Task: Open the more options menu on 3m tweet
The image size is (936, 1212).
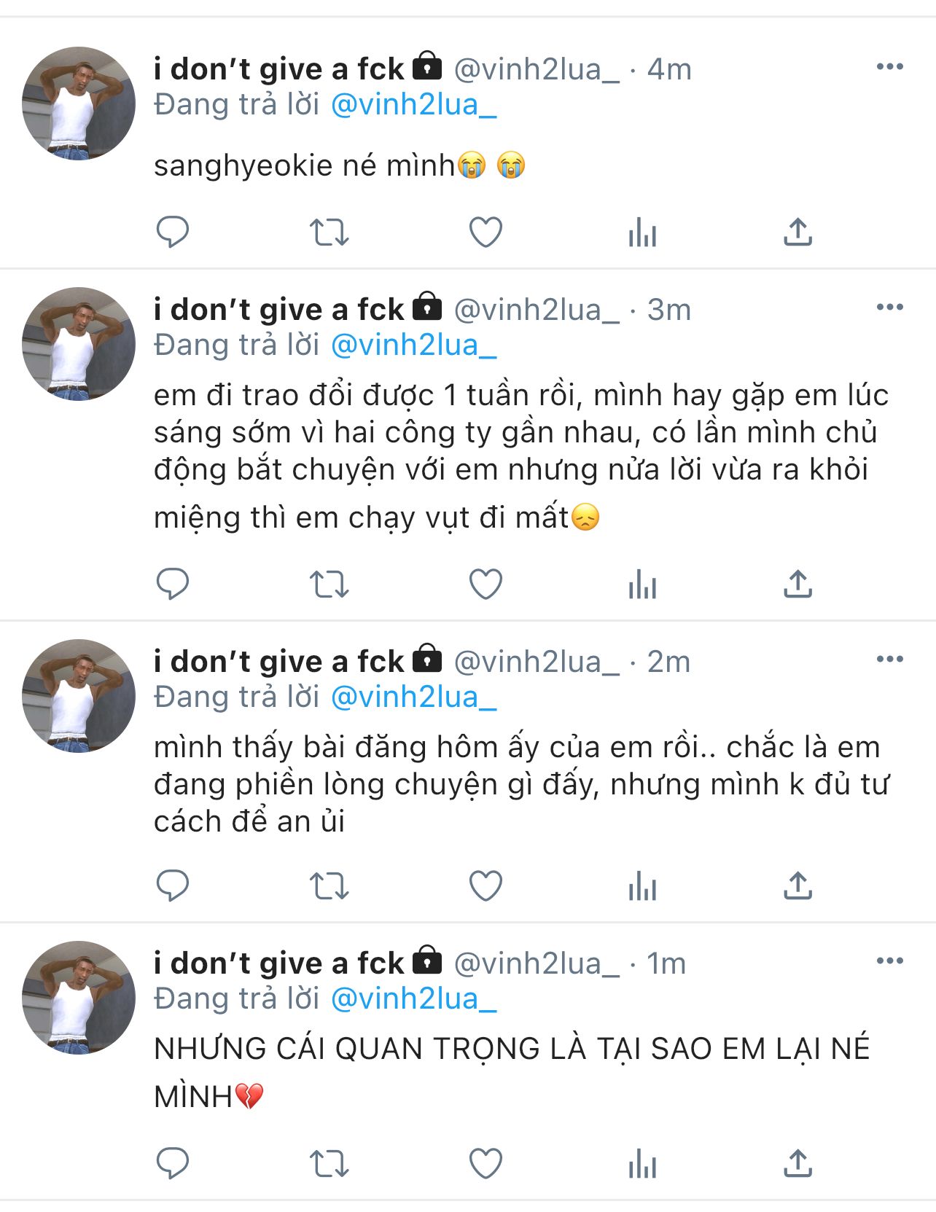Action: pos(889,308)
